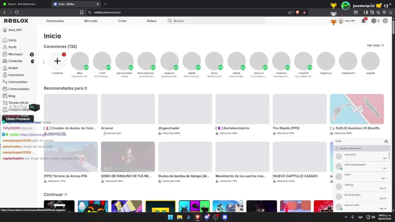The width and height of the screenshot is (395, 222).
Task: Open the browser hamburger menu
Action: [x=391, y=12]
